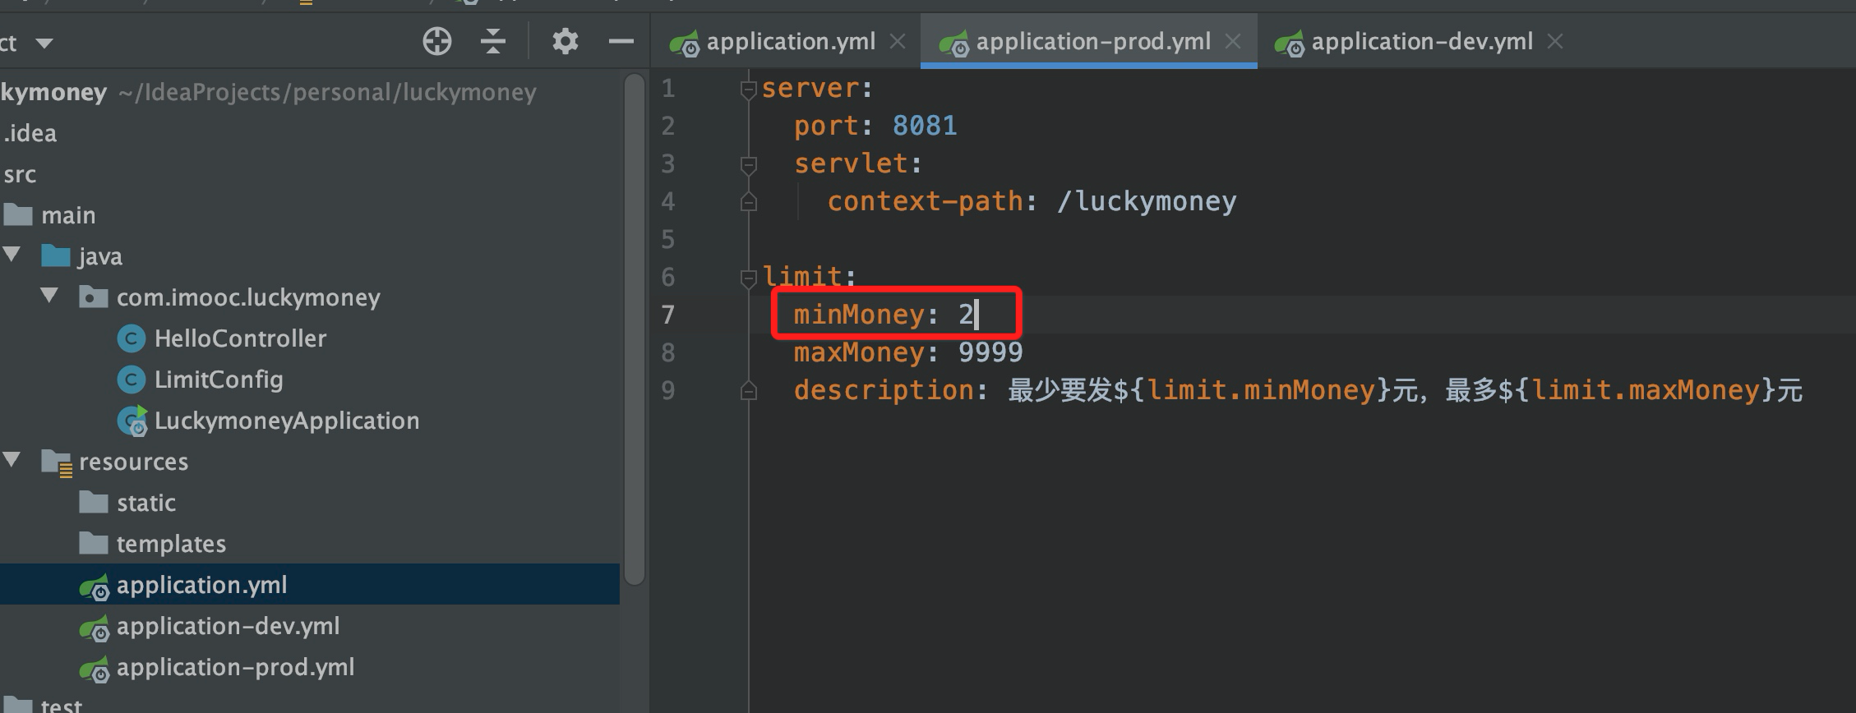
Task: Click application-dev.yml Spring icon in tree
Action: click(x=94, y=627)
